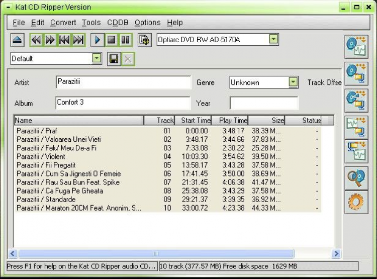Click the third sidebar icon, partial CD to monitor
Image resolution: width=377 pixels, height=279 pixels.
[x=356, y=101]
